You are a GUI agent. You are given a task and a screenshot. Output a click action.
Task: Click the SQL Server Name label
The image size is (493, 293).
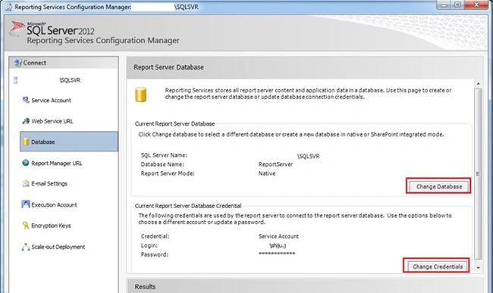coord(164,155)
